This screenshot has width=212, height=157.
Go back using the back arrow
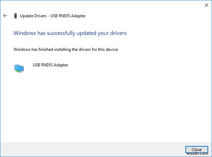tap(5, 16)
